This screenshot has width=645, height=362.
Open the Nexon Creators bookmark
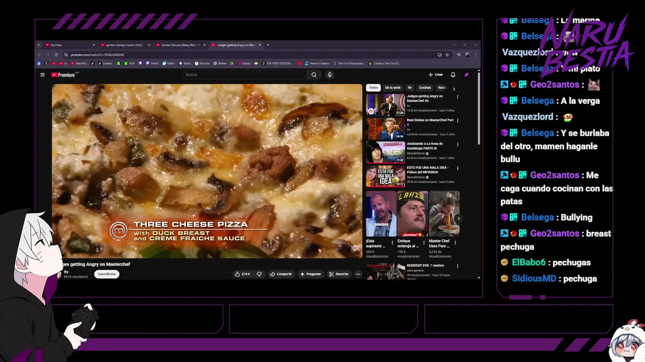point(316,63)
